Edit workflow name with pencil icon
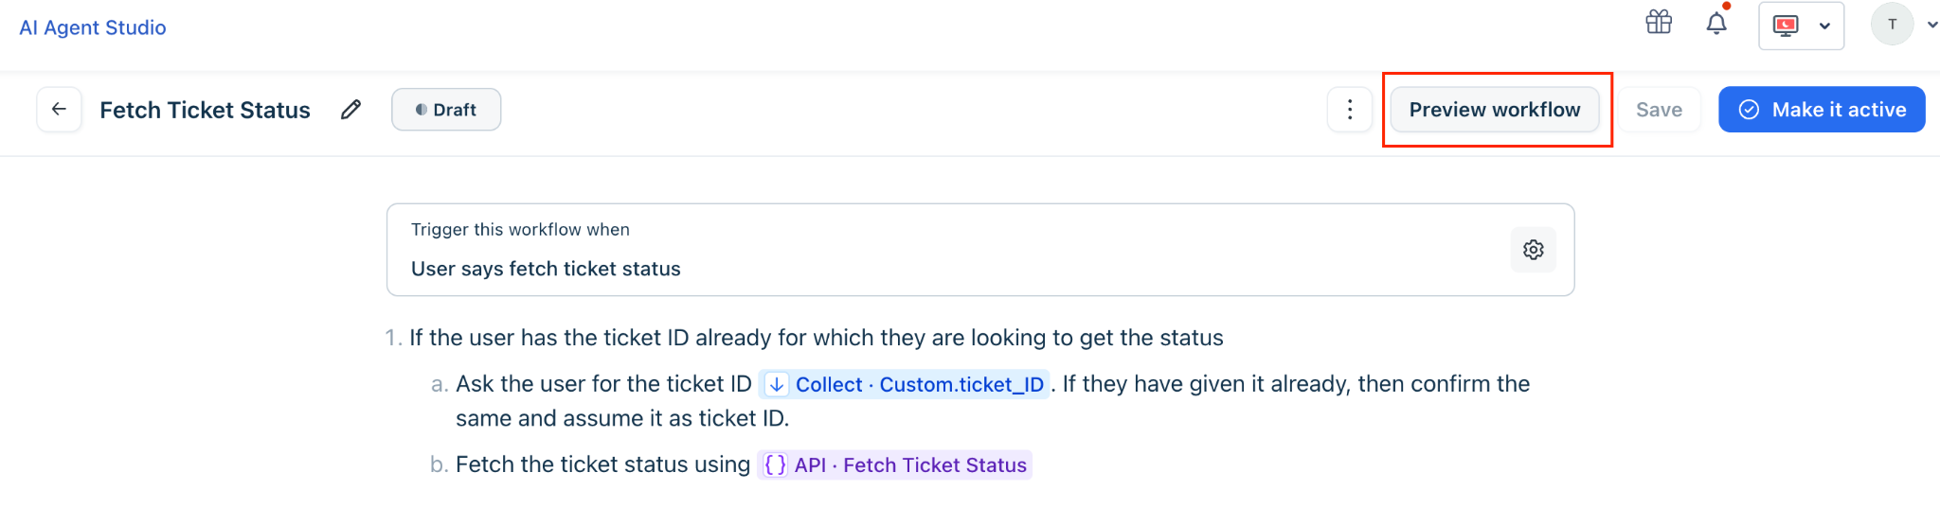The image size is (1940, 525). 350,110
